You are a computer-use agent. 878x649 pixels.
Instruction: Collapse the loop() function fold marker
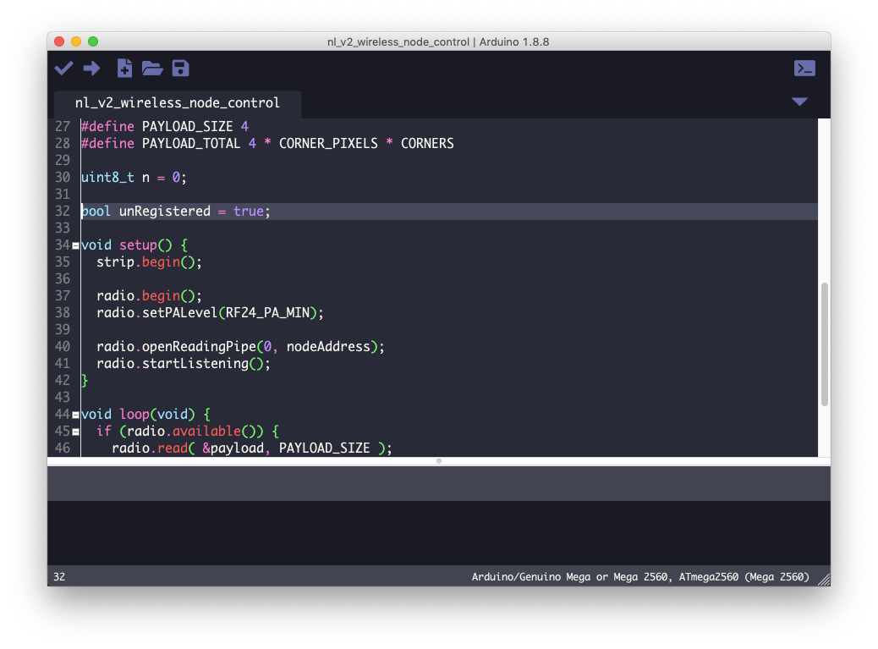[x=74, y=414]
